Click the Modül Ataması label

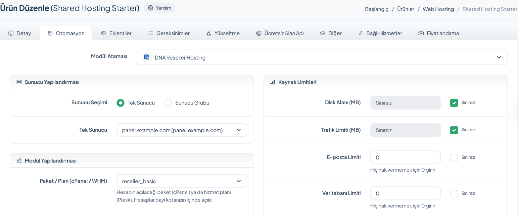point(109,57)
